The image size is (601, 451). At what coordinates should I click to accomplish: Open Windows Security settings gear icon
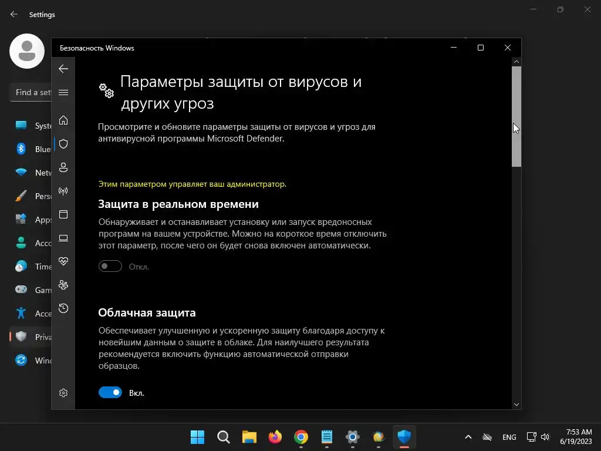pyautogui.click(x=63, y=393)
